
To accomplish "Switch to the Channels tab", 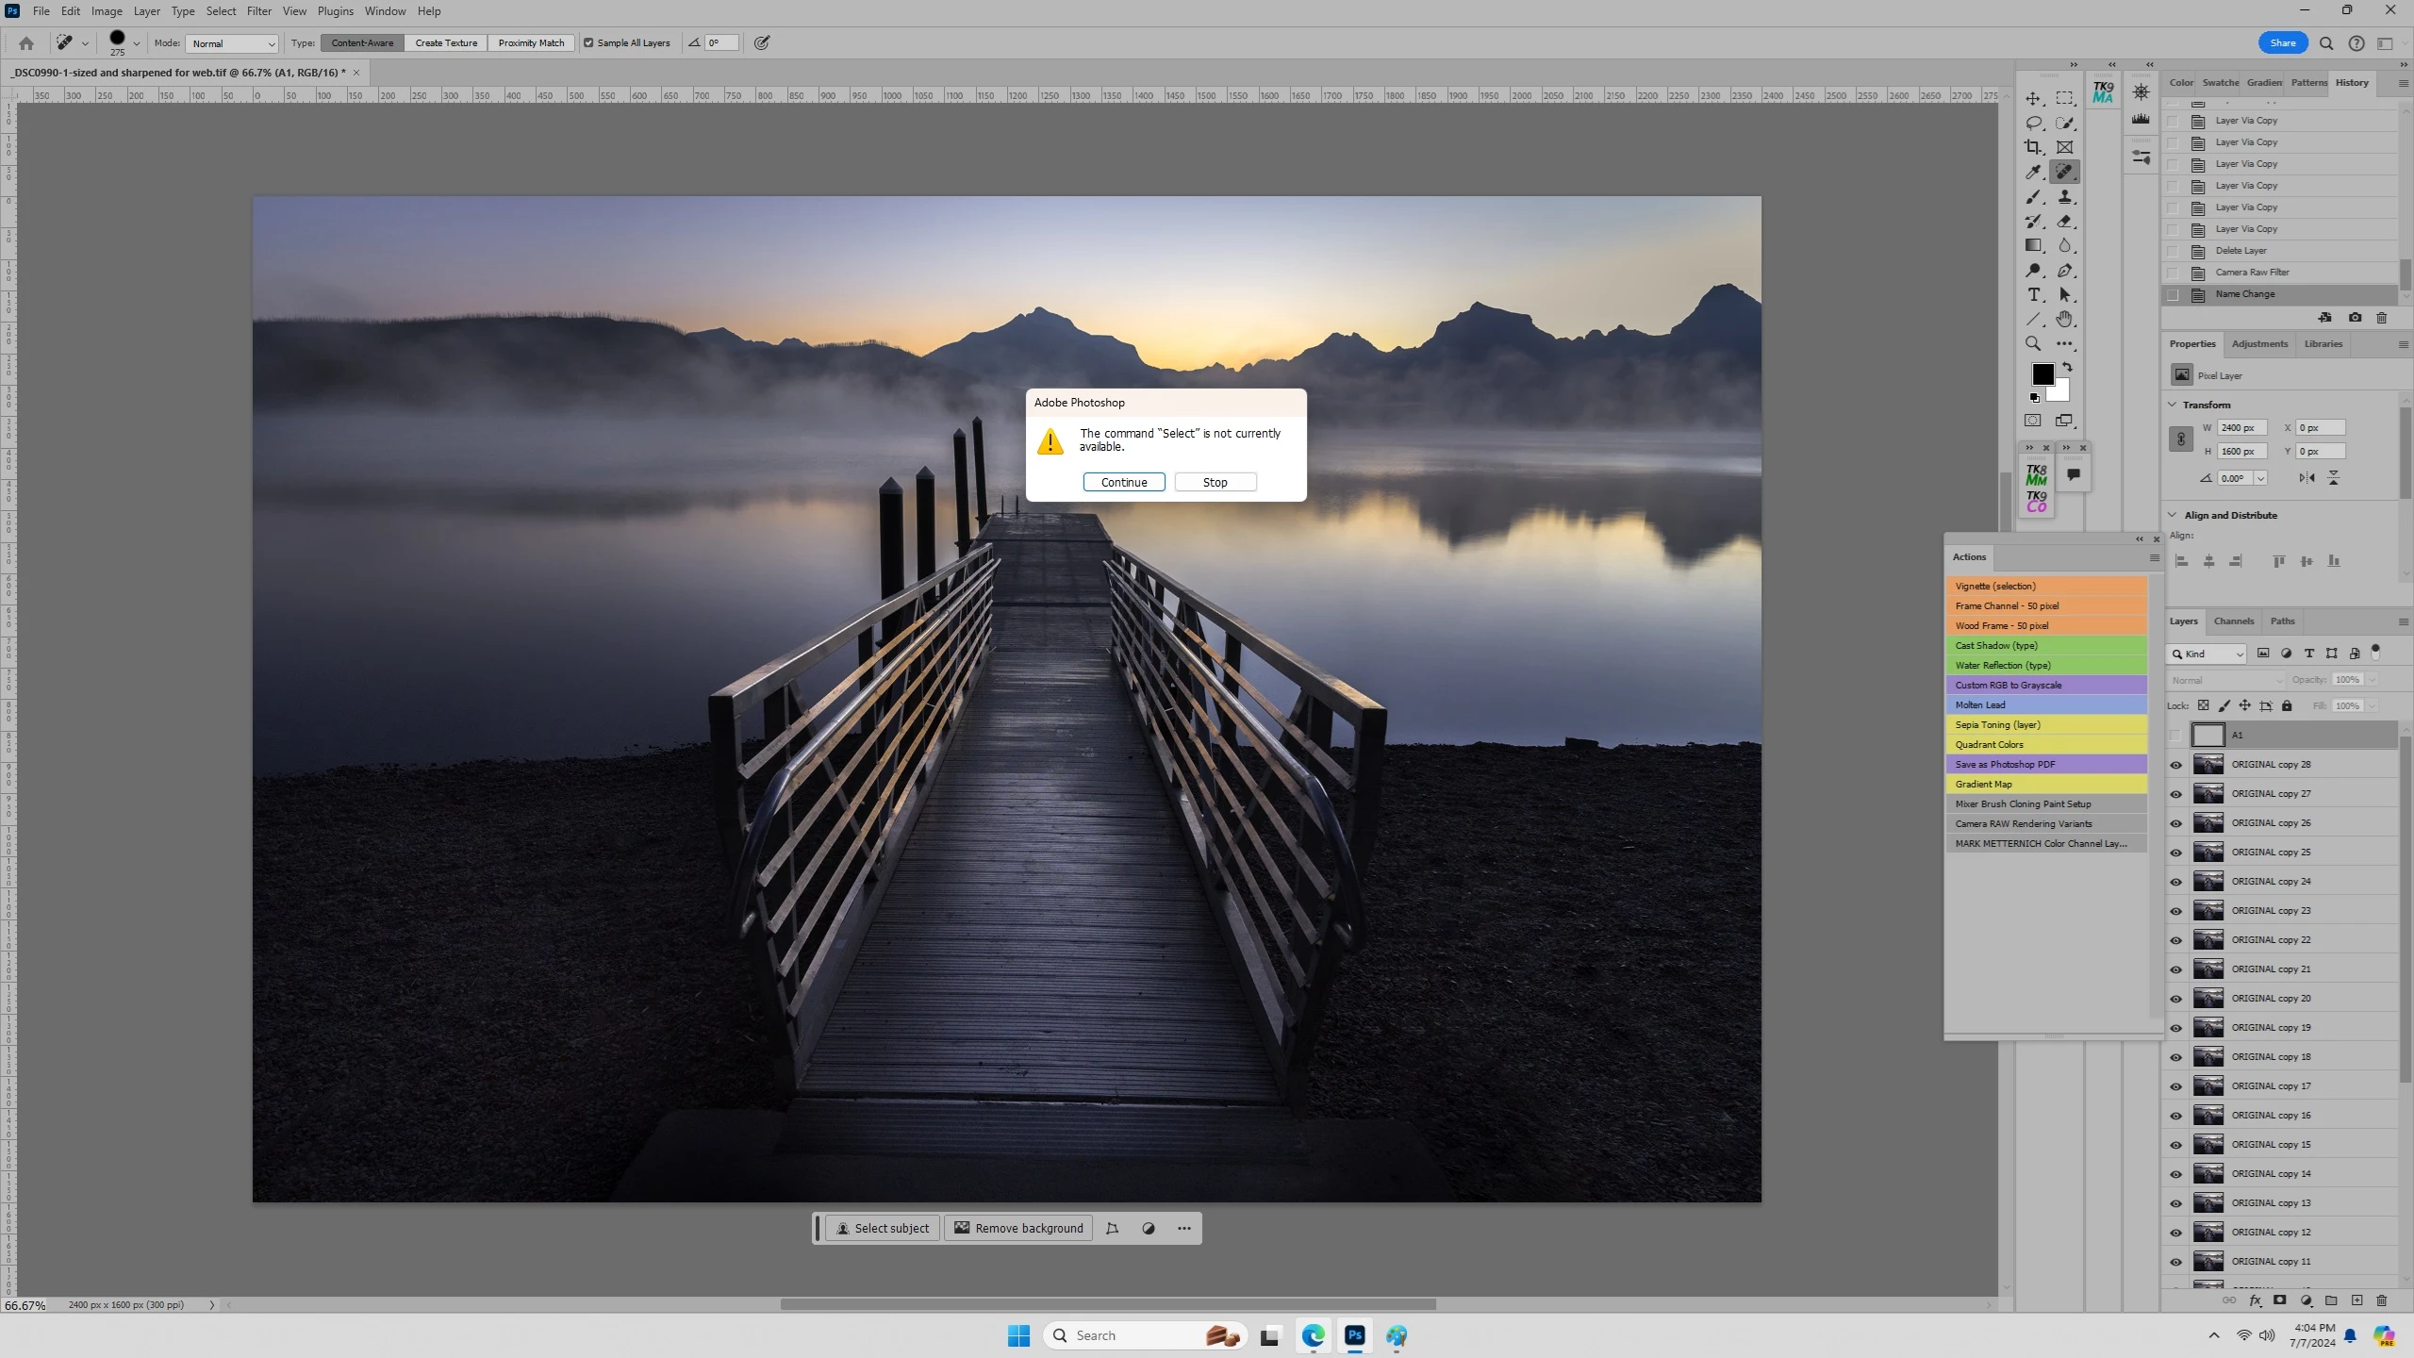I will [x=2233, y=621].
